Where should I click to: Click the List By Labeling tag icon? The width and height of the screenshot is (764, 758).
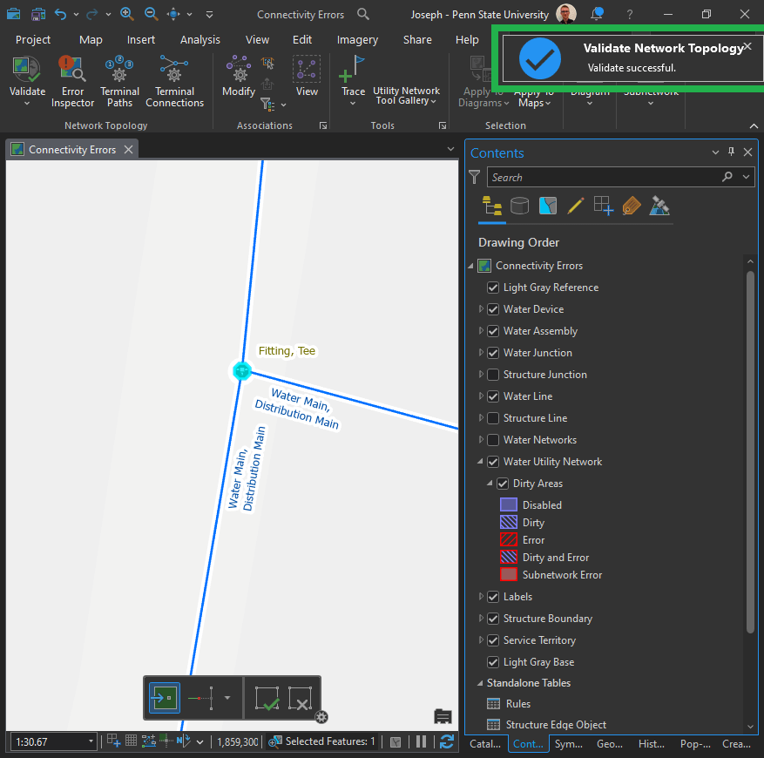[632, 206]
